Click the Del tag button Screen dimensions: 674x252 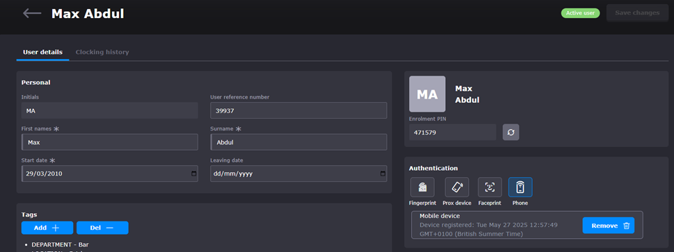coord(102,228)
